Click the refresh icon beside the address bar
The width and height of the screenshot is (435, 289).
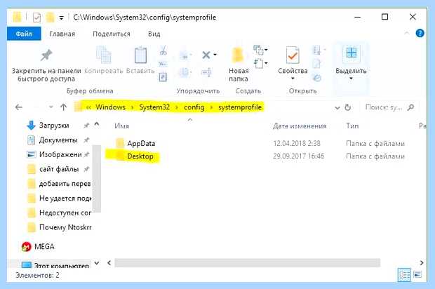[x=348, y=107]
